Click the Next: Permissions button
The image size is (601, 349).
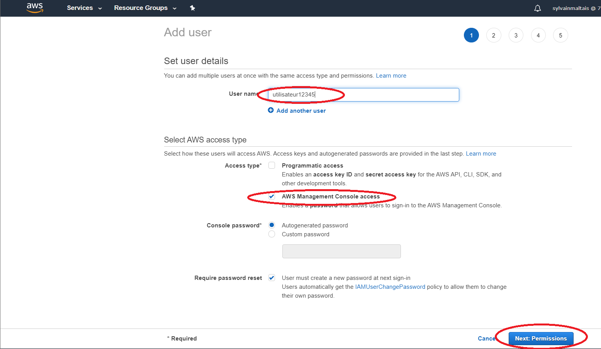click(541, 338)
